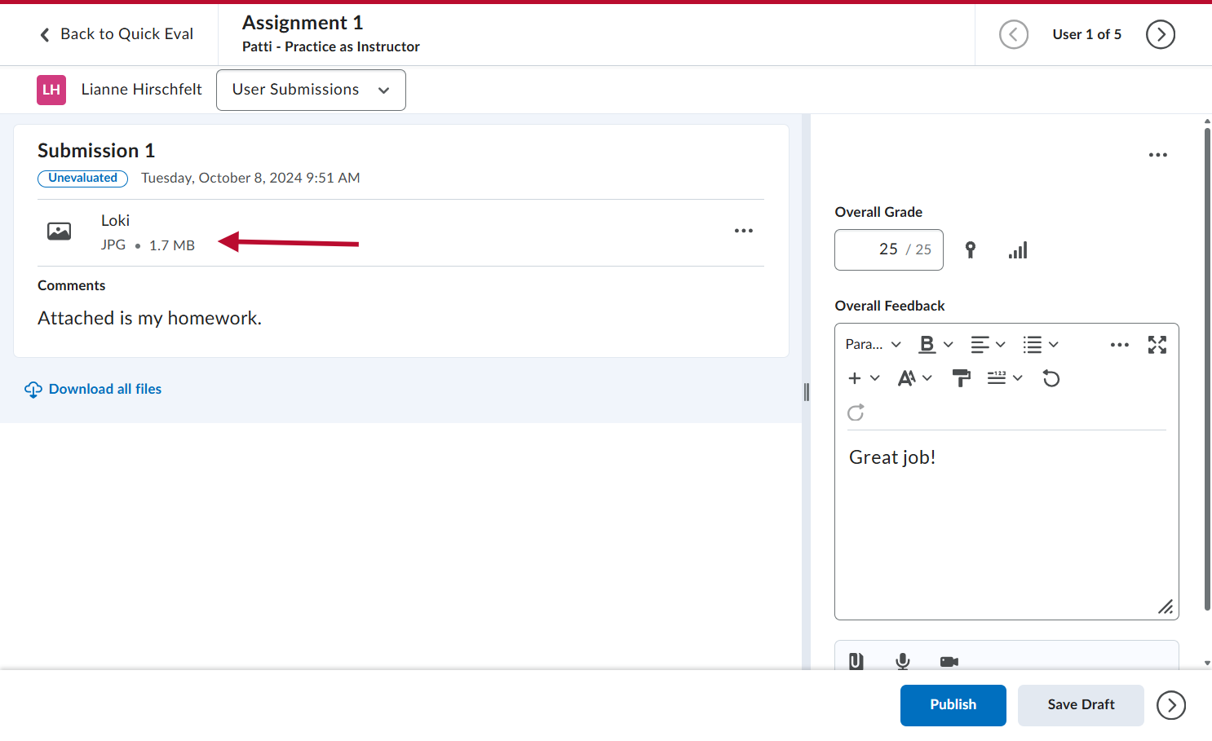
Task: Open grade visibility key icon
Action: click(971, 249)
